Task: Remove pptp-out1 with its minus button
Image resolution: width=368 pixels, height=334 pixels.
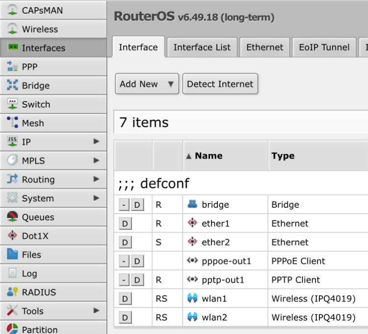Action: (124, 280)
